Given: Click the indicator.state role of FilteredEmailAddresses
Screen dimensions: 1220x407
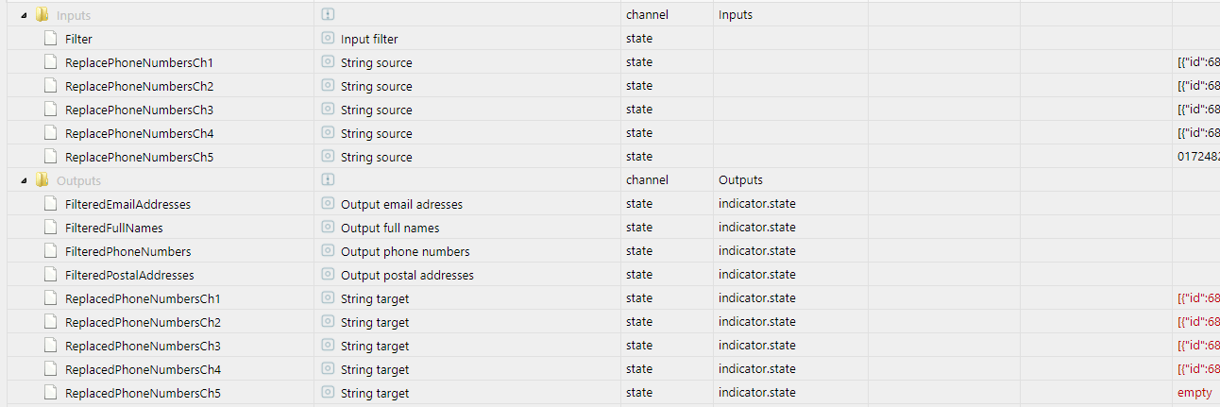Looking at the screenshot, I should click(756, 204).
